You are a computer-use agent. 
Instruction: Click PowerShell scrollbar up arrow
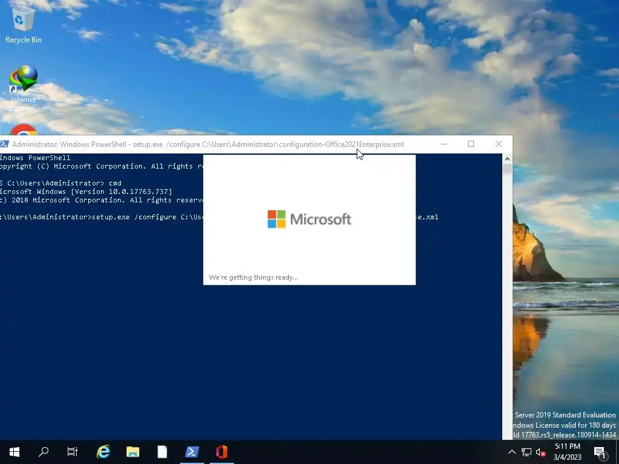(x=507, y=159)
